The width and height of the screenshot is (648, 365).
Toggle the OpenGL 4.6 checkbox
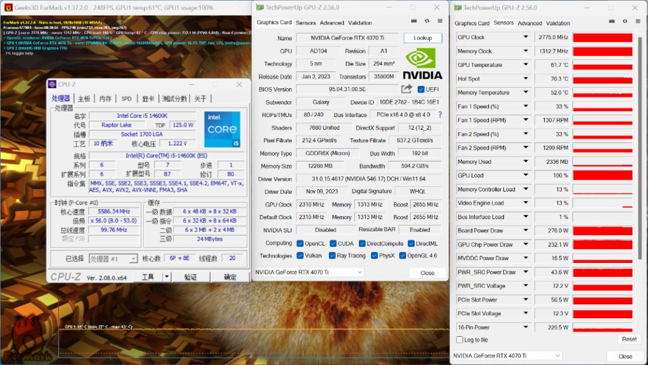click(x=403, y=256)
